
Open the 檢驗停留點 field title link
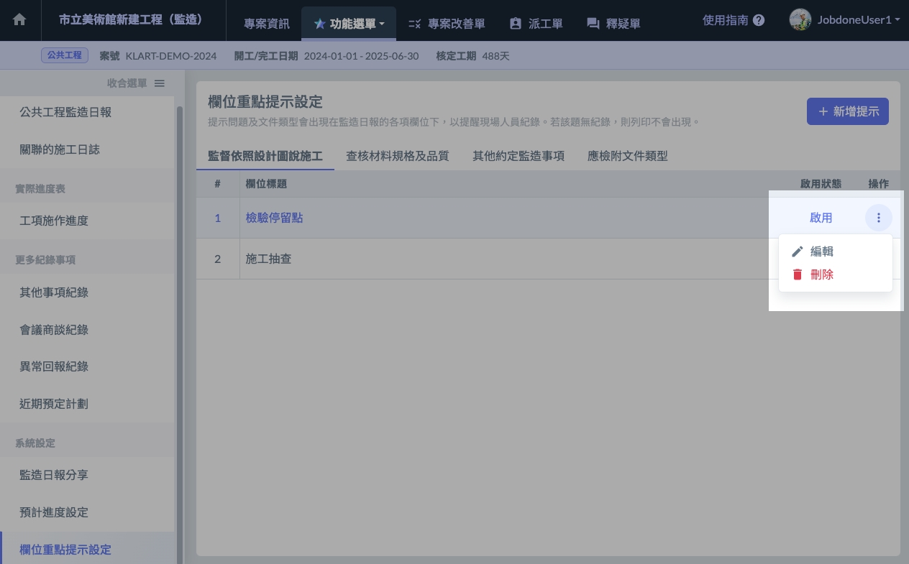274,218
